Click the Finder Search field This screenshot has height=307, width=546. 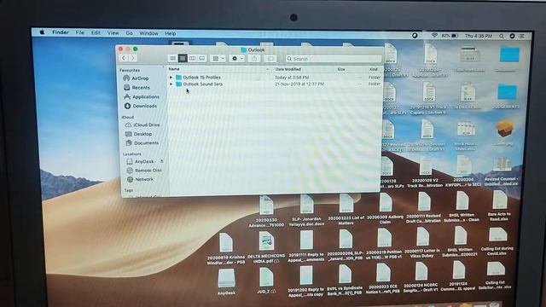click(x=334, y=59)
